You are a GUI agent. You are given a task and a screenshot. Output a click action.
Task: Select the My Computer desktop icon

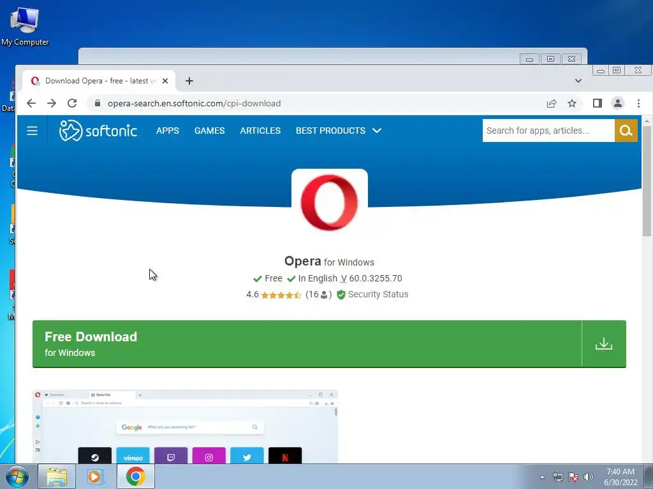[25, 25]
